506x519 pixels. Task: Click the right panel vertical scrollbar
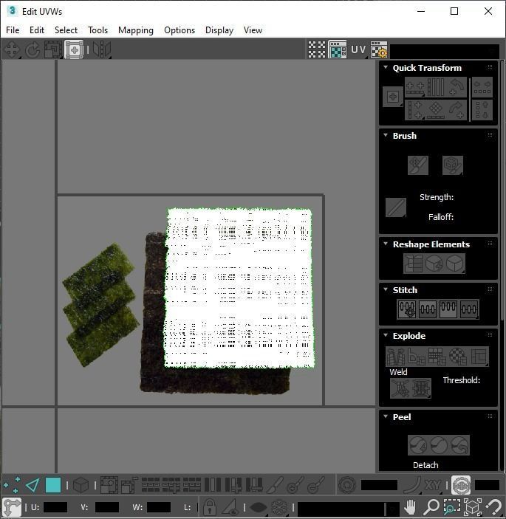click(x=502, y=190)
